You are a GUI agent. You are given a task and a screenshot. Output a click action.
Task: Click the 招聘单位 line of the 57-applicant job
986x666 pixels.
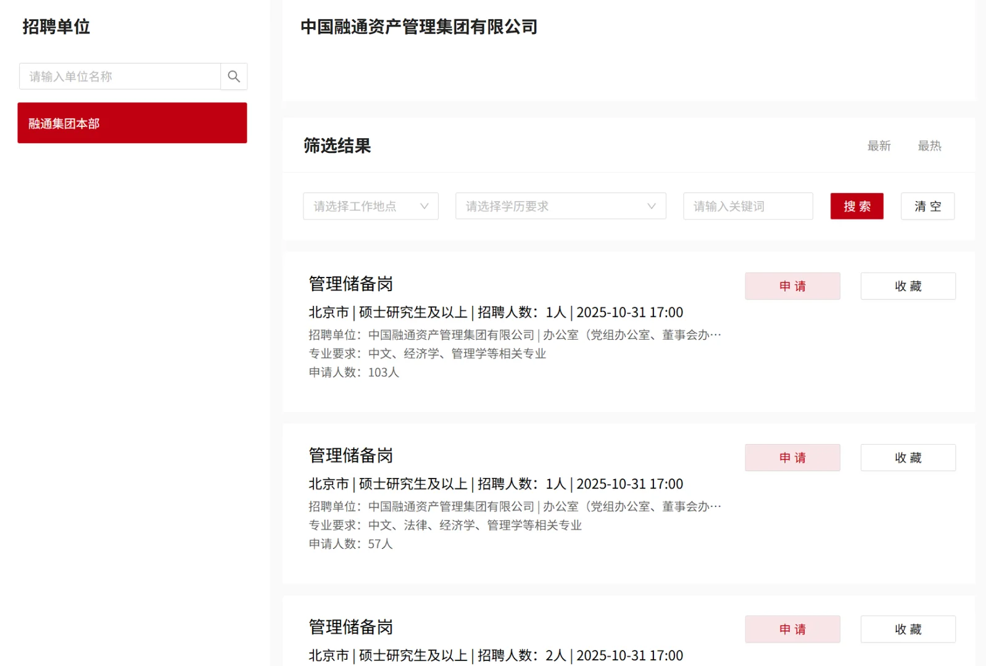[x=515, y=506]
